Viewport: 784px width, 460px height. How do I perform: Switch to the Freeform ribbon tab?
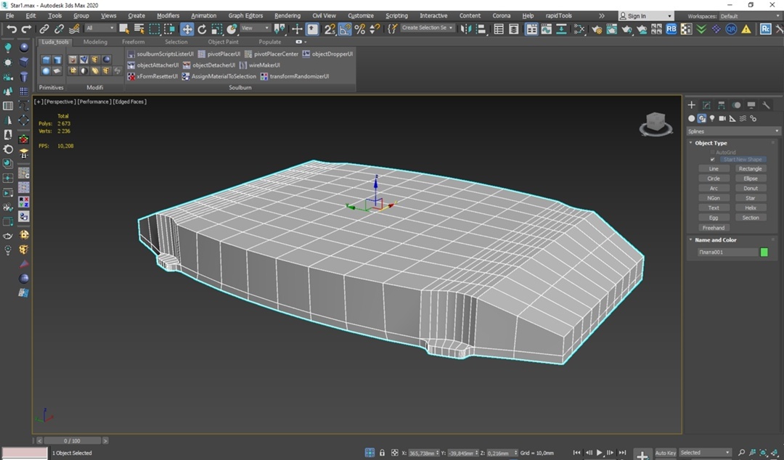pyautogui.click(x=133, y=42)
